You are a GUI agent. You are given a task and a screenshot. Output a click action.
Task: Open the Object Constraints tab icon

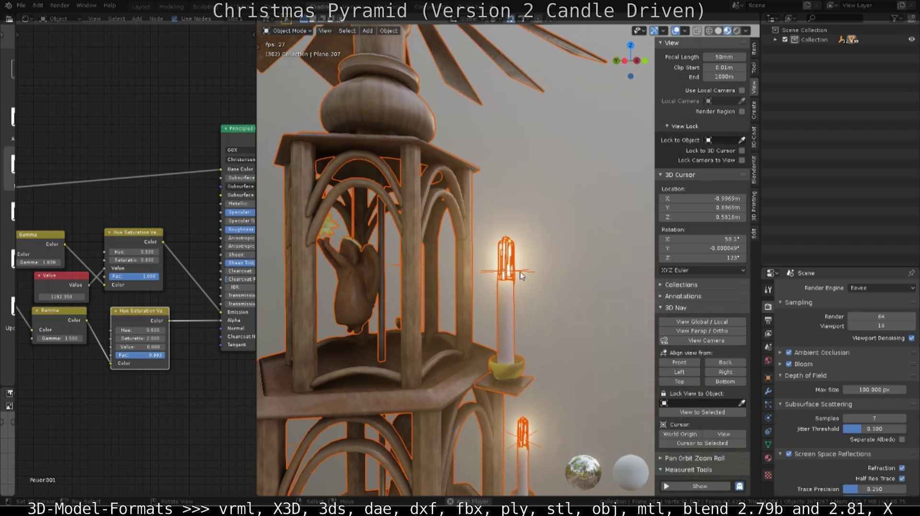click(768, 431)
